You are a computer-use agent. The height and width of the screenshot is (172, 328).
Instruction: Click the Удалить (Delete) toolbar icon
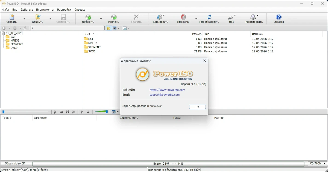136,17
